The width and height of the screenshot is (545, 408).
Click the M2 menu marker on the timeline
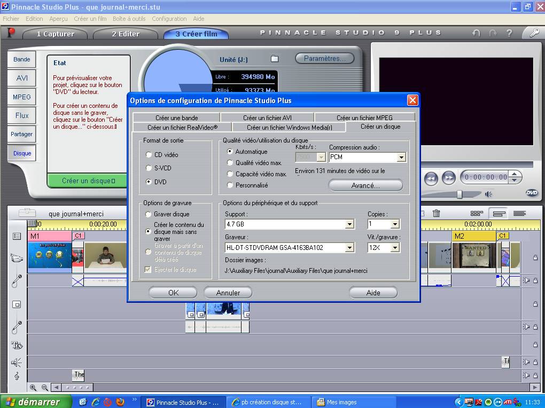point(474,237)
